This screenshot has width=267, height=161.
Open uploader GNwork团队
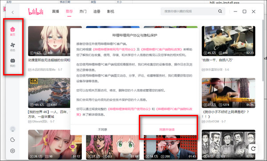pos(40,122)
